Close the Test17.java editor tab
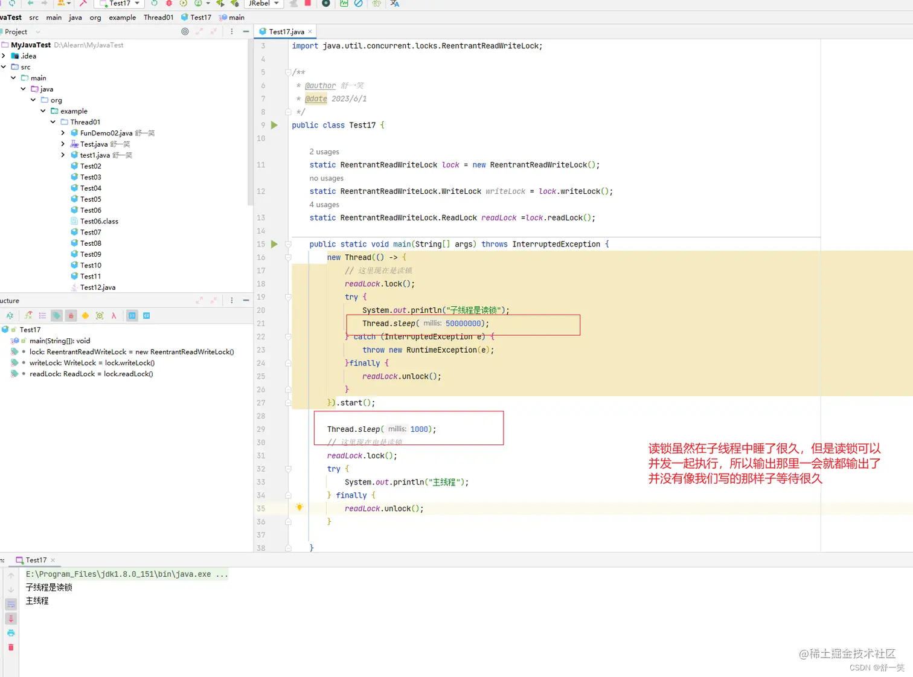This screenshot has height=677, width=913. click(x=310, y=31)
